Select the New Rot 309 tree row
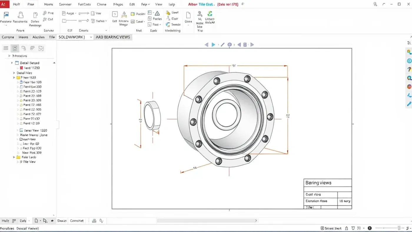 [32, 153]
